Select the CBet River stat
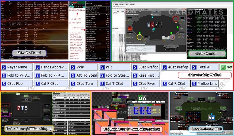234x136 pixels. 147,84
